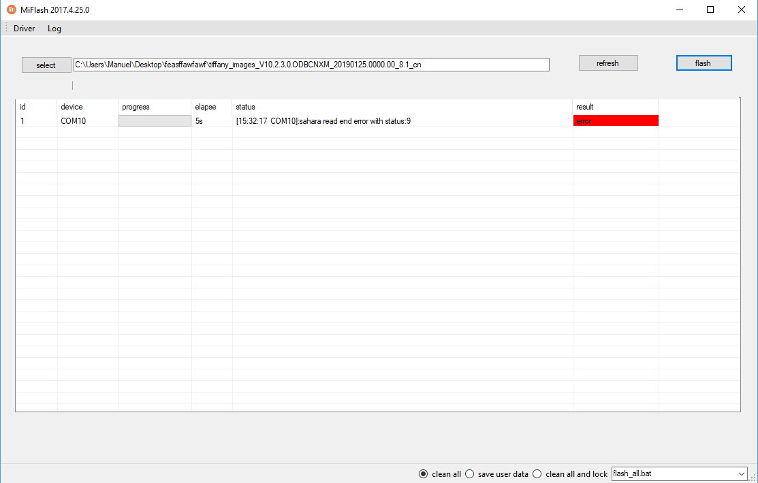Viewport: 758px width, 483px height.
Task: Select the COM10 device cell
Action: pos(87,121)
